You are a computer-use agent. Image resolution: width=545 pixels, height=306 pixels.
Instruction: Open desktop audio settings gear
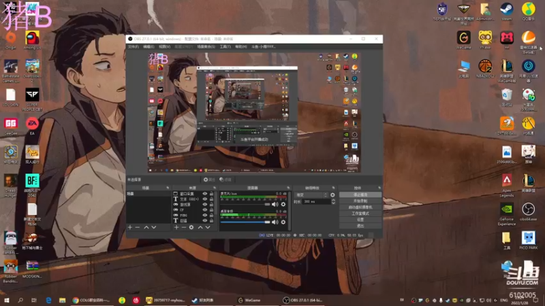click(x=283, y=222)
